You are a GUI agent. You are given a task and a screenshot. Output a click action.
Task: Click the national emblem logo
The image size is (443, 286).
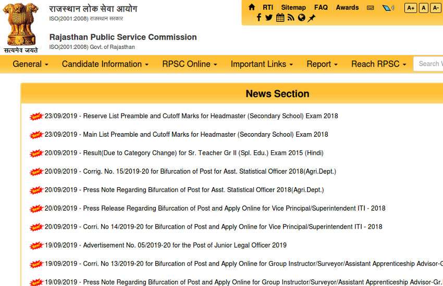pos(21,26)
